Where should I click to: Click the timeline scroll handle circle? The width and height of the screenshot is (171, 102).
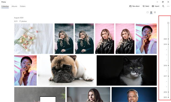(x=168, y=23)
